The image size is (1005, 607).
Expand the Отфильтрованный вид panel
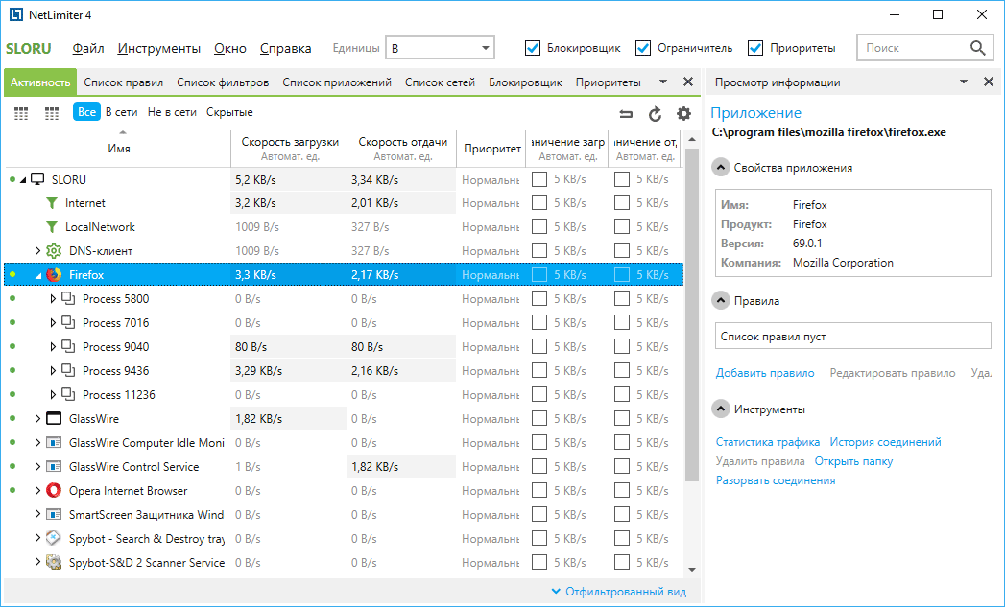618,592
